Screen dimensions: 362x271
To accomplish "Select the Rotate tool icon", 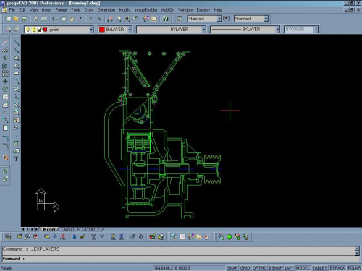I will 5,89.
